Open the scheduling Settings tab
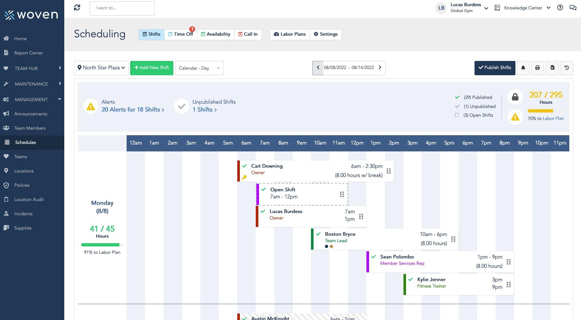 326,34
